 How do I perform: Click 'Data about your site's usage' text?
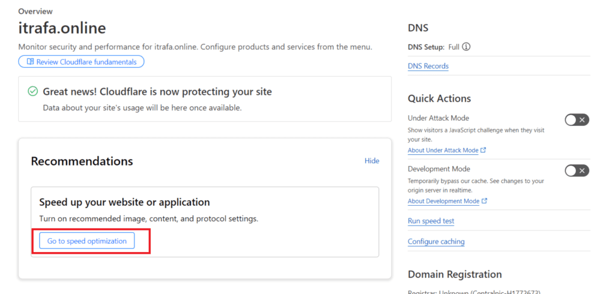[x=142, y=107]
